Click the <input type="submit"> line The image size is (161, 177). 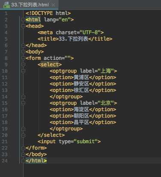click(x=69, y=142)
